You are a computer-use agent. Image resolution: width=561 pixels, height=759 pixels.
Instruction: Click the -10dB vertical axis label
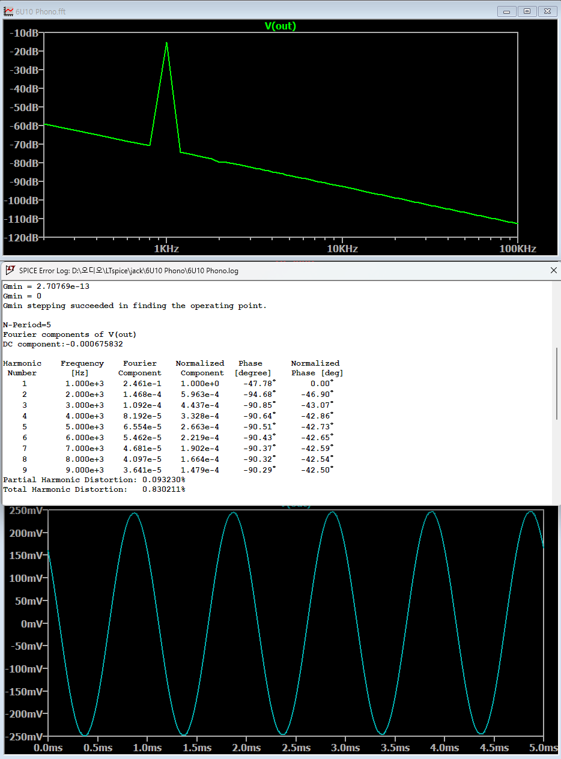(x=25, y=33)
